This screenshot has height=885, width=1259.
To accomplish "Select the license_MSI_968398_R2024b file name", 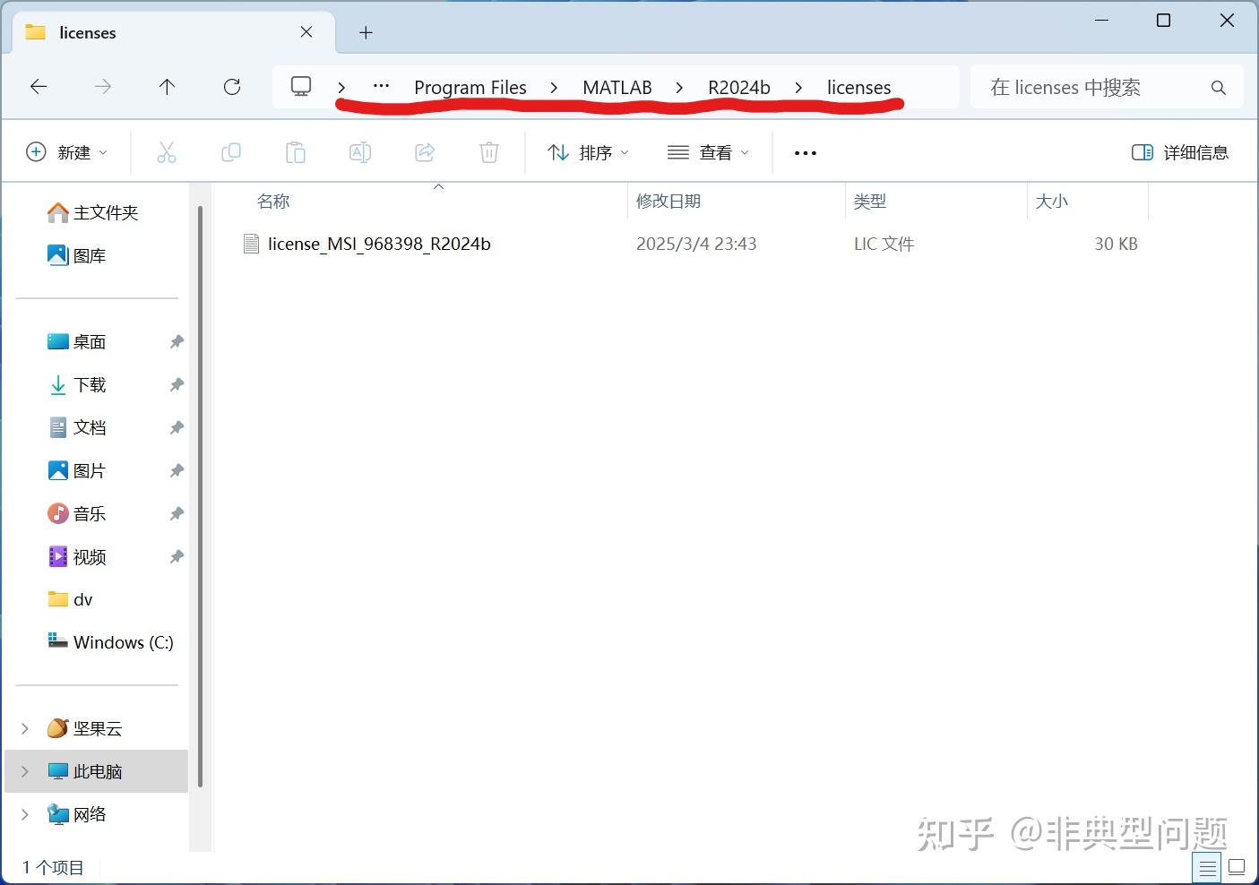I will [x=379, y=244].
